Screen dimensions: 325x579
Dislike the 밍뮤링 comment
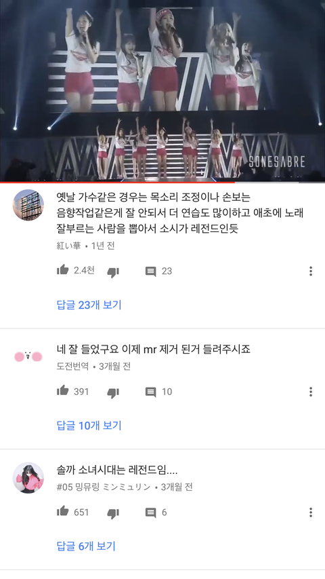coord(113,514)
